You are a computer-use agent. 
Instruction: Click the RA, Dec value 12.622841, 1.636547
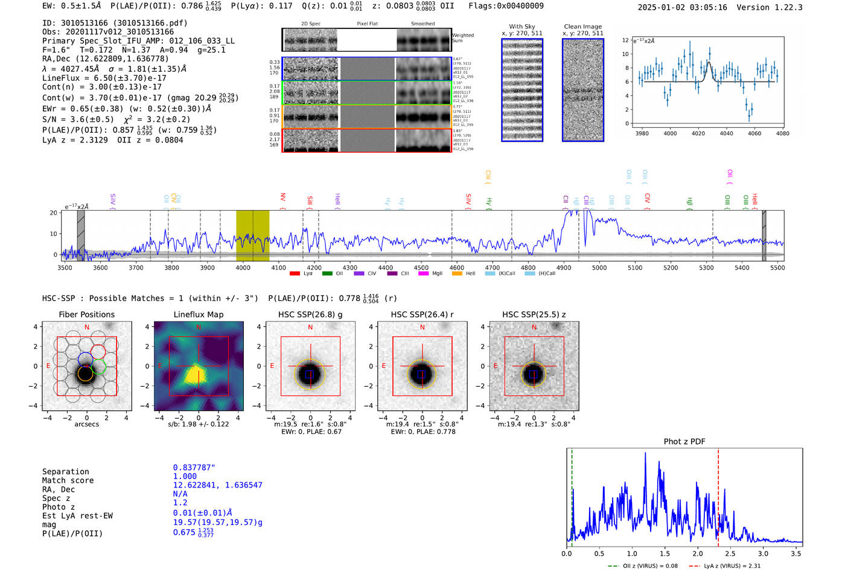[218, 485]
